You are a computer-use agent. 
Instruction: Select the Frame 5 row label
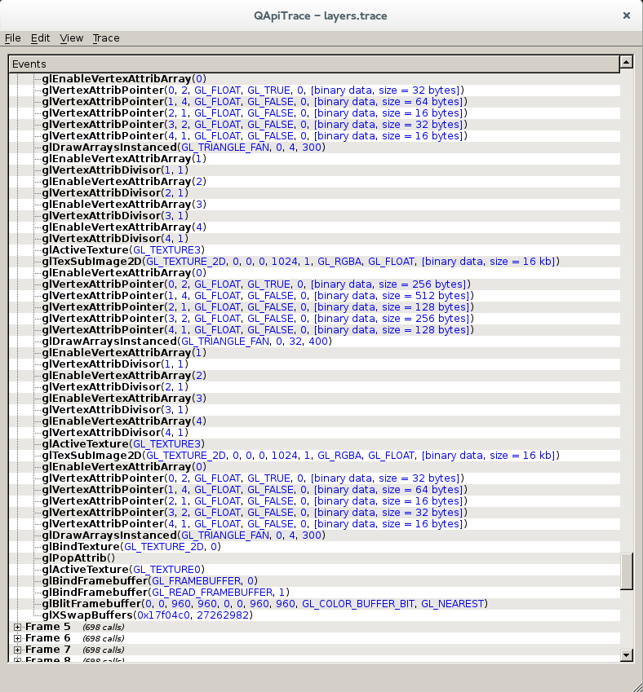click(47, 627)
